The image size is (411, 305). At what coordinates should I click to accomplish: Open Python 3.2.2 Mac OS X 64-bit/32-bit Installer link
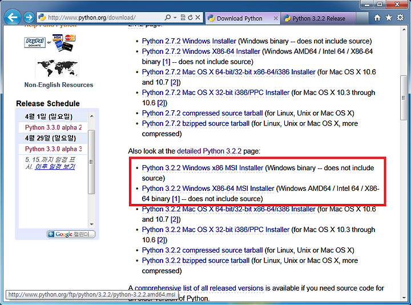pyautogui.click(x=228, y=209)
